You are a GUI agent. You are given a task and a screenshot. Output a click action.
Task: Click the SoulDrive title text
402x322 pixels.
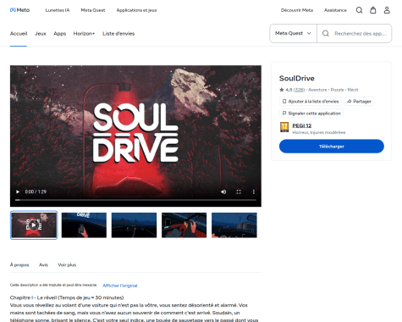point(297,78)
